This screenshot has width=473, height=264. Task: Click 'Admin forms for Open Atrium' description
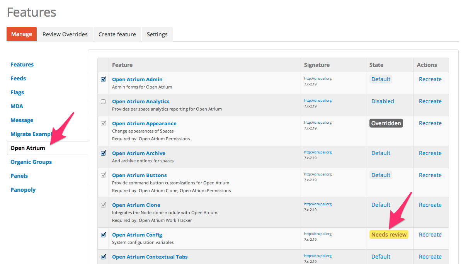pyautogui.click(x=142, y=87)
